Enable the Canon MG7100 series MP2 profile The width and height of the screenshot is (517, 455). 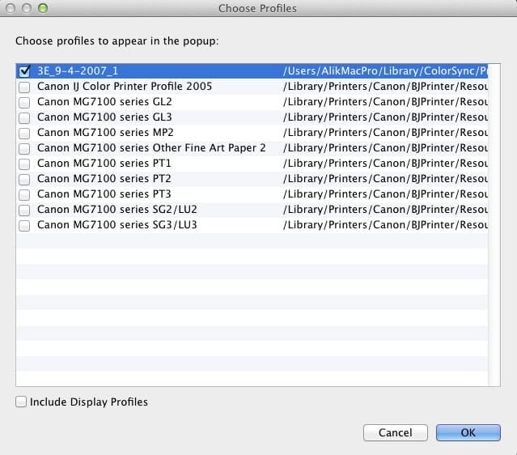pyautogui.click(x=24, y=133)
